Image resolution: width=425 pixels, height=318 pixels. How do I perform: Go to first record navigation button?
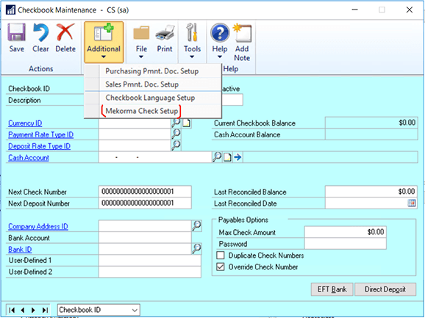[12, 310]
